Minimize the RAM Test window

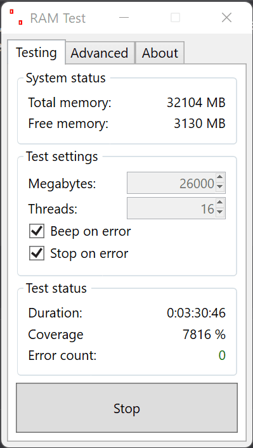coord(124,18)
